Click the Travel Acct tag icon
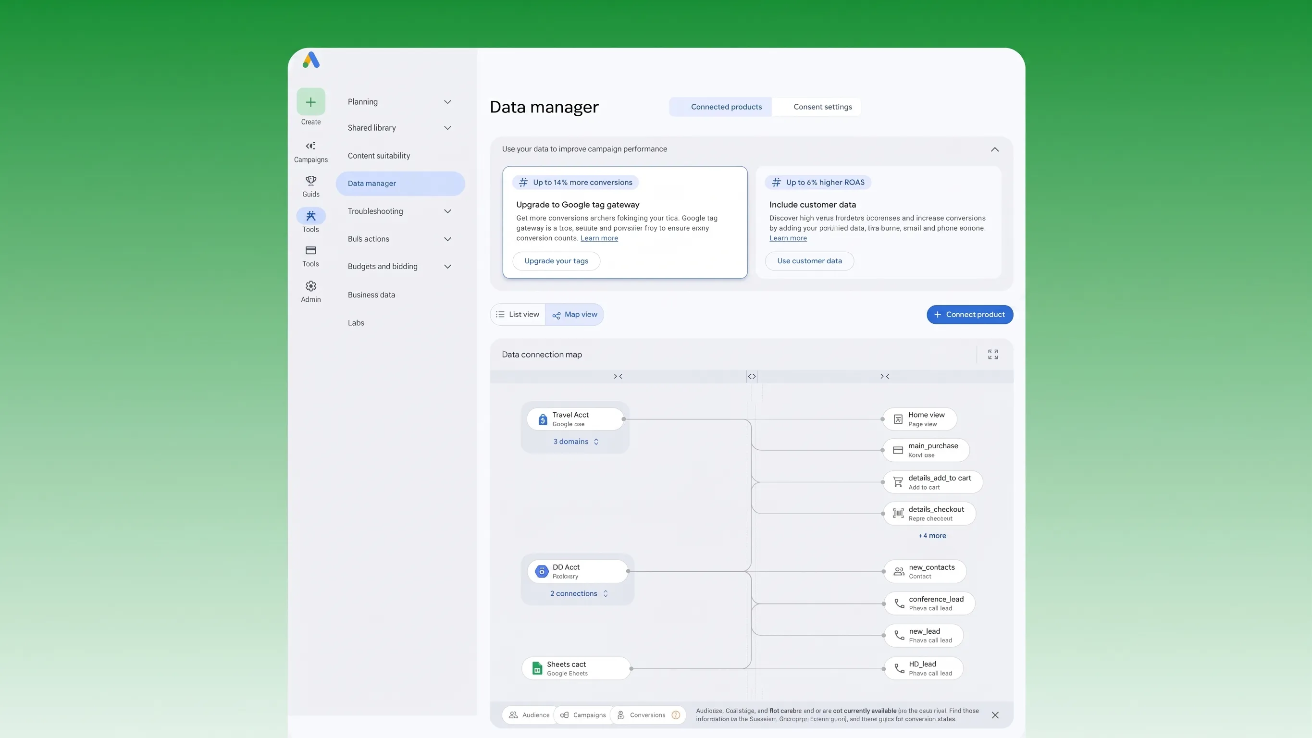This screenshot has width=1312, height=738. [x=543, y=419]
